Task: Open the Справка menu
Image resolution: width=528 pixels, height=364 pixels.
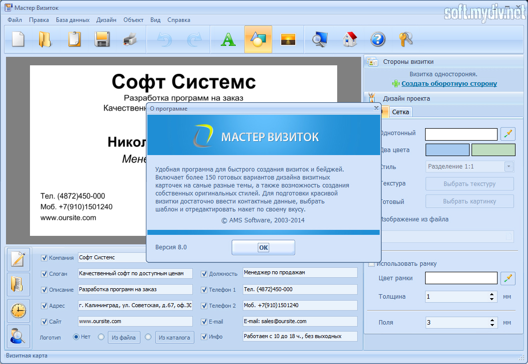Action: tap(179, 20)
